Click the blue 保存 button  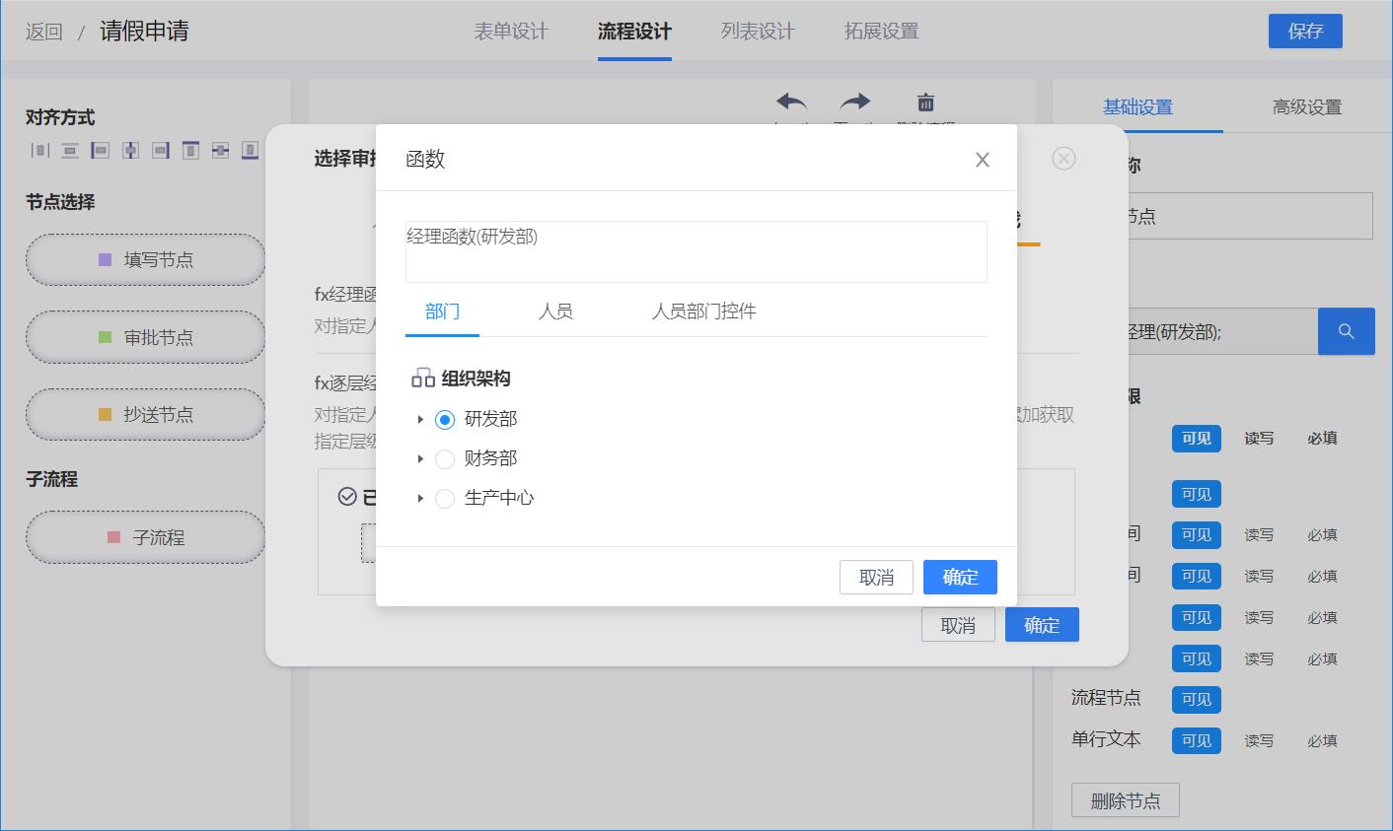click(x=1305, y=31)
